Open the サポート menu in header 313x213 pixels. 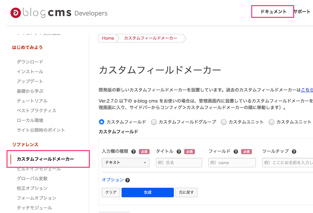(302, 12)
